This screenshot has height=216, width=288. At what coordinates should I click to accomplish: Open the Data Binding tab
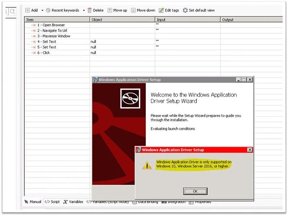pos(145,203)
